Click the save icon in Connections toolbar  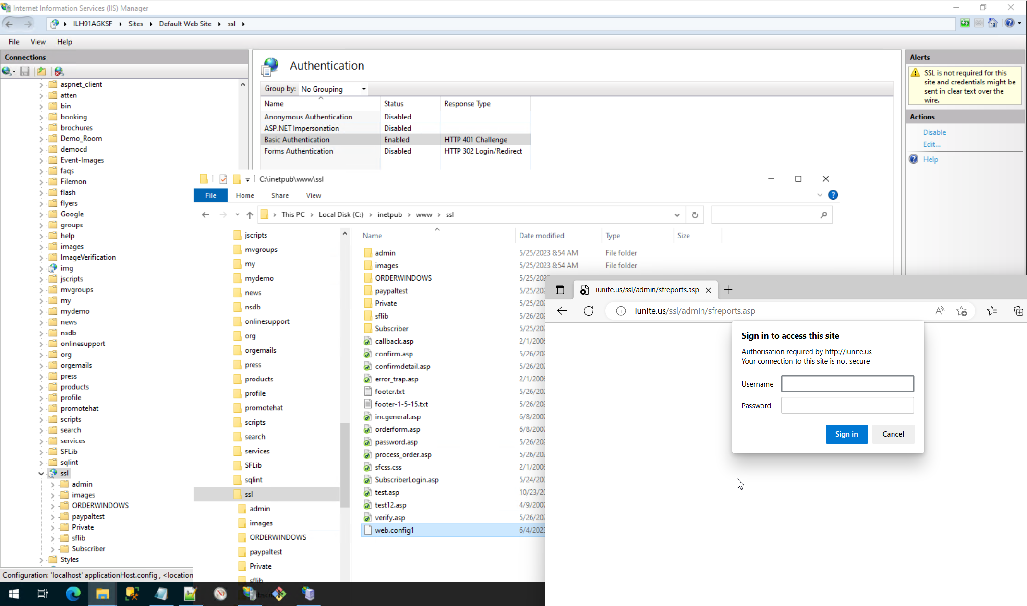click(x=24, y=71)
